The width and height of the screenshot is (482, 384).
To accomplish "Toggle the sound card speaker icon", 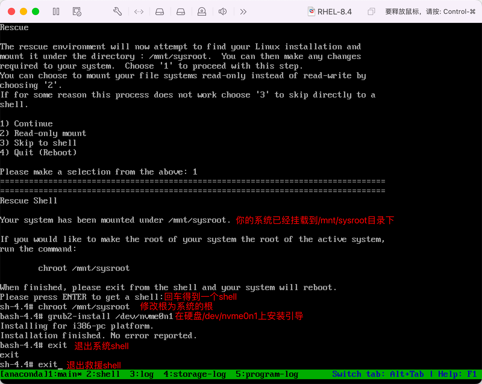I will tap(223, 12).
